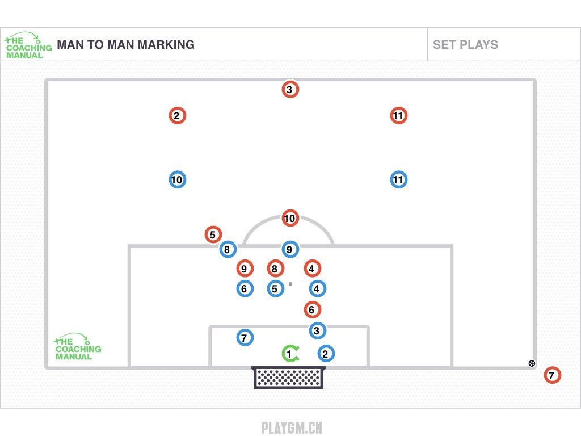Click the red player 10 on the arc
The height and width of the screenshot is (436, 581).
click(290, 218)
